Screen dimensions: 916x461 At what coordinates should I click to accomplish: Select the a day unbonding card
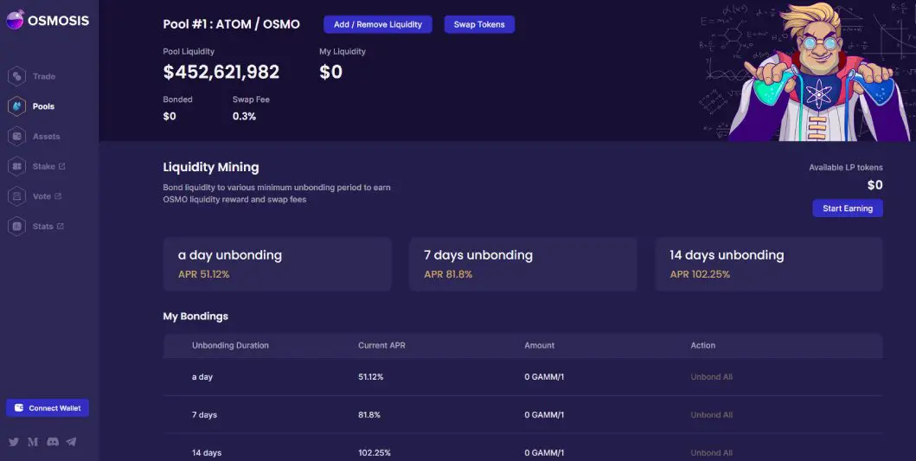tap(277, 264)
